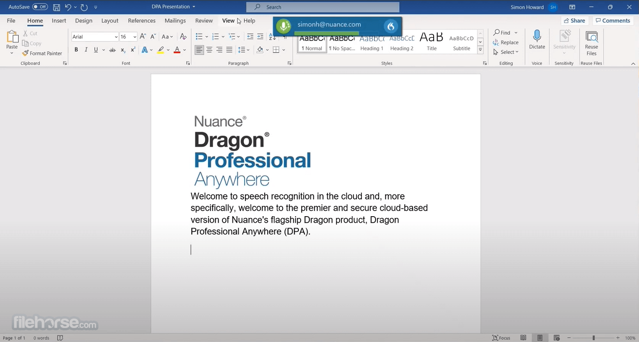Click the Dragon flame logo icon
Viewport: 639px width, 342px height.
(x=391, y=26)
